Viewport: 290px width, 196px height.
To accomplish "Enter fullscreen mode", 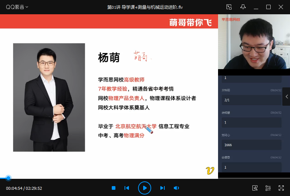I will coord(281,188).
